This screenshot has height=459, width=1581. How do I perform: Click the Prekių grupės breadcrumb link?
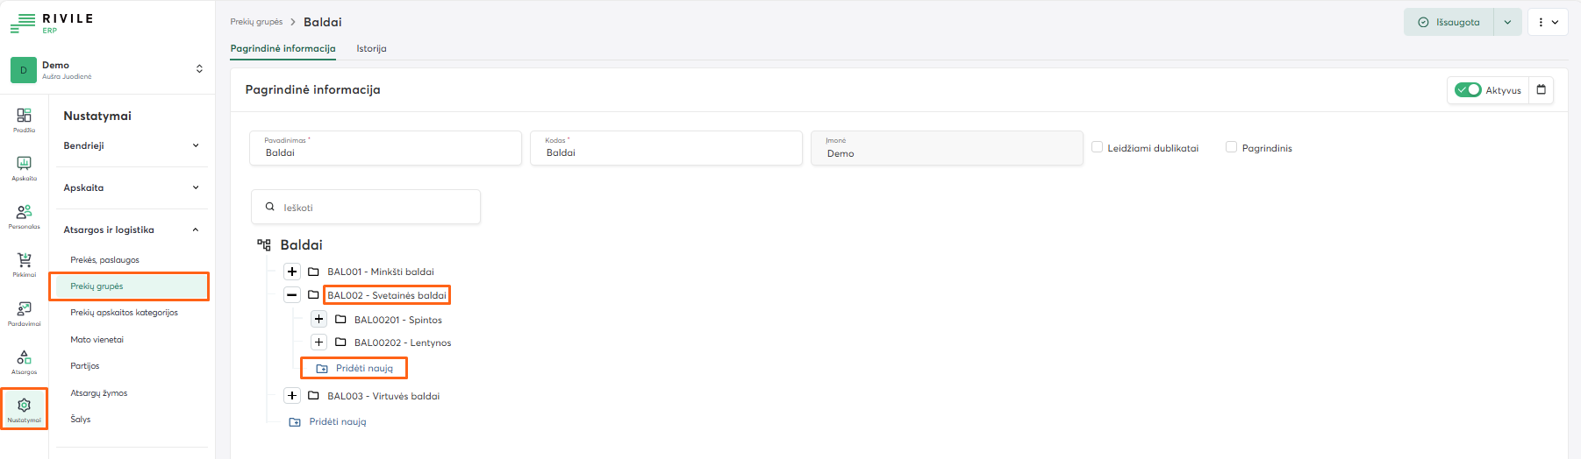256,22
